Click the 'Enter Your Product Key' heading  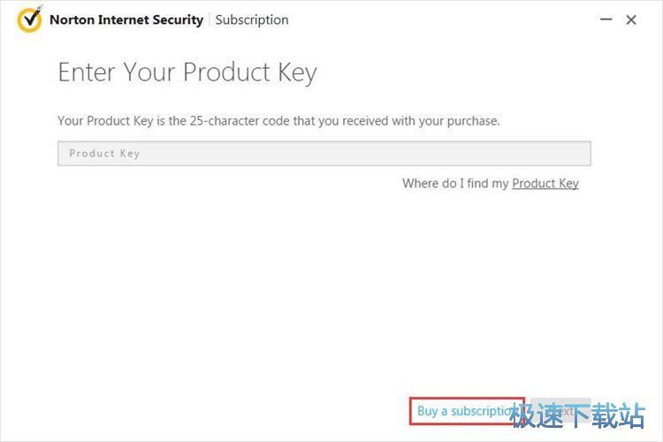(187, 72)
